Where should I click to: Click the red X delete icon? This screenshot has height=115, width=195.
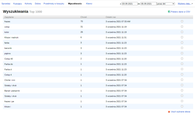point(169,111)
